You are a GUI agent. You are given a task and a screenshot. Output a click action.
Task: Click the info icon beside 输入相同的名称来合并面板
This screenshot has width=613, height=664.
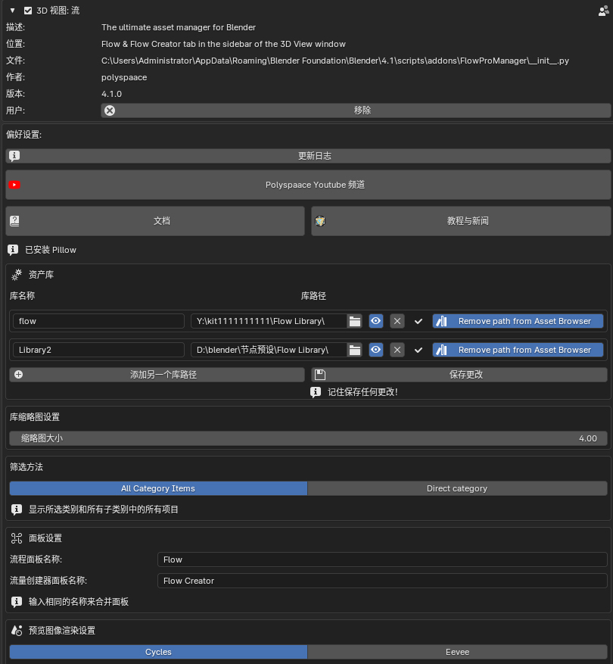[x=17, y=602]
